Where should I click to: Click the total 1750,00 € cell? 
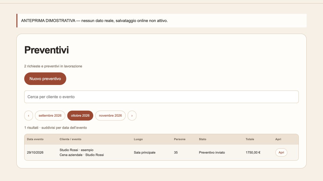tap(253, 152)
